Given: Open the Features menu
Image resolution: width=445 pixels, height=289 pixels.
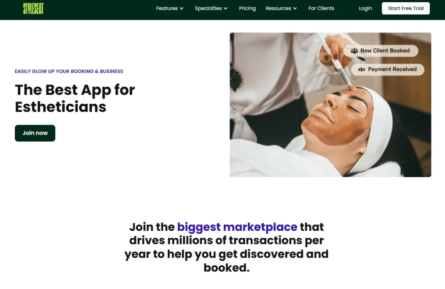Looking at the screenshot, I should tap(170, 9).
